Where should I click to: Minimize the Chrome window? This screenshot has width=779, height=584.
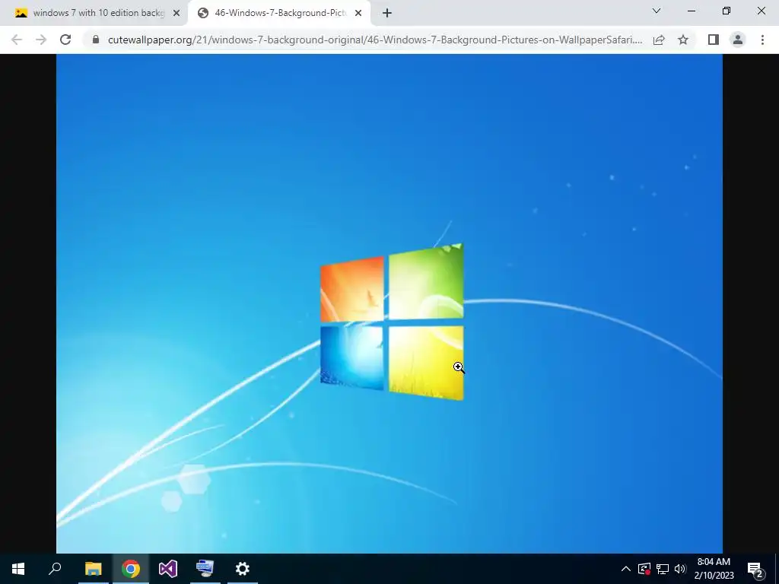coord(692,11)
